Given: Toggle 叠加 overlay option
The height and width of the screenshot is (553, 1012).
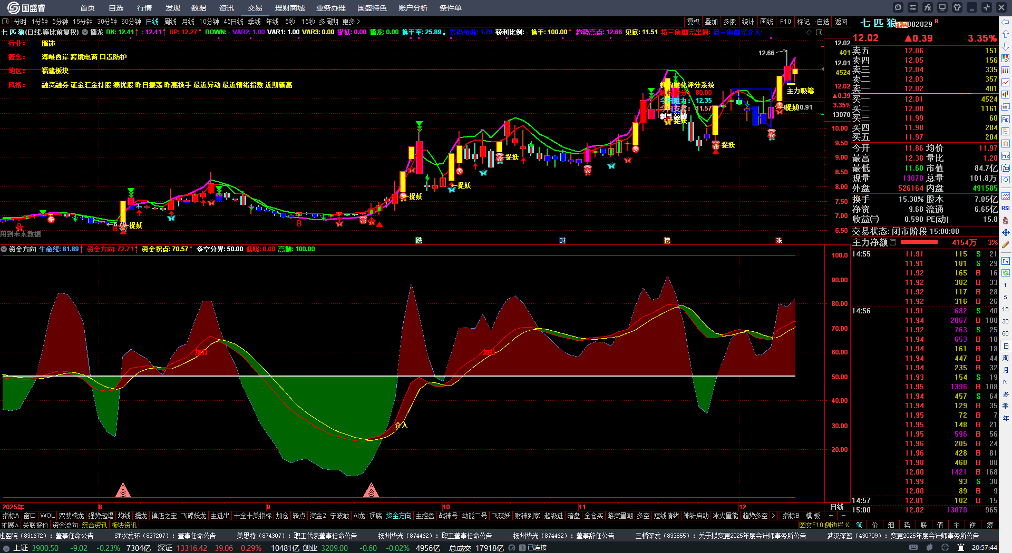Looking at the screenshot, I should pos(712,22).
